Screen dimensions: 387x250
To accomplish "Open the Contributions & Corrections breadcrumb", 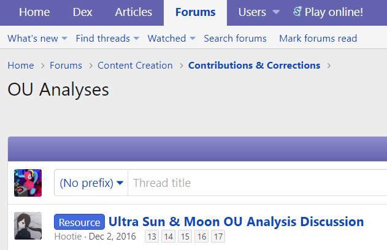I will (254, 66).
